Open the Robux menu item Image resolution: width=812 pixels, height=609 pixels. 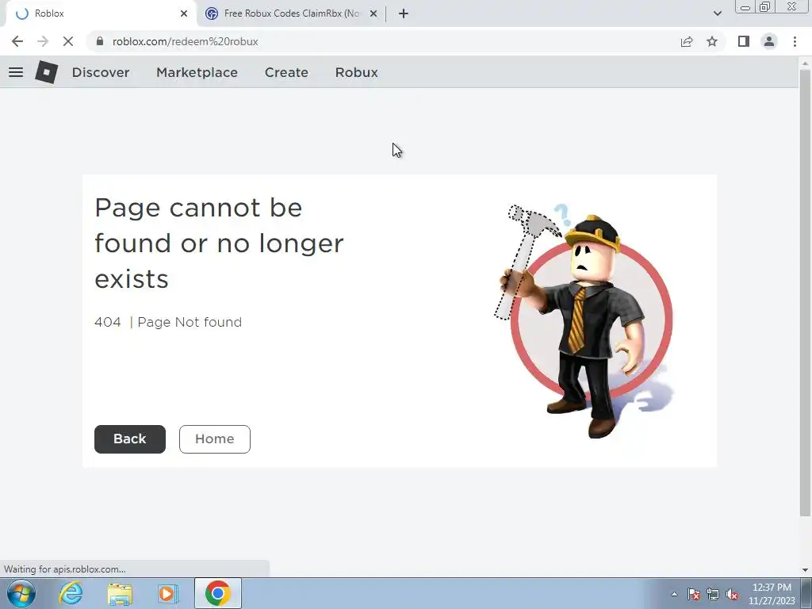356,72
